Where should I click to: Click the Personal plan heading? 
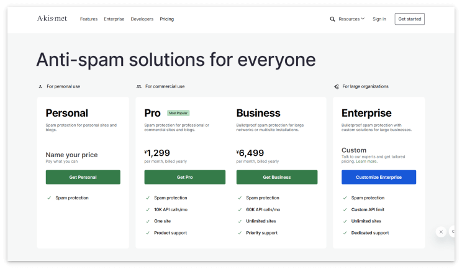click(67, 113)
